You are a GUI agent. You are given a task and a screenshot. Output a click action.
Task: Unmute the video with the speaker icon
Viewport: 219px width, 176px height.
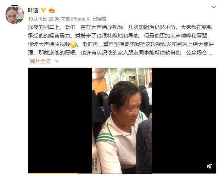[209, 166]
